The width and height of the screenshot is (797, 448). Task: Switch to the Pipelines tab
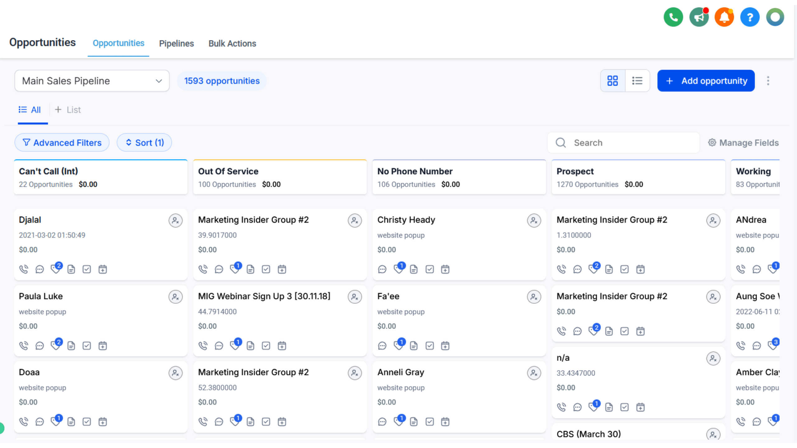176,44
